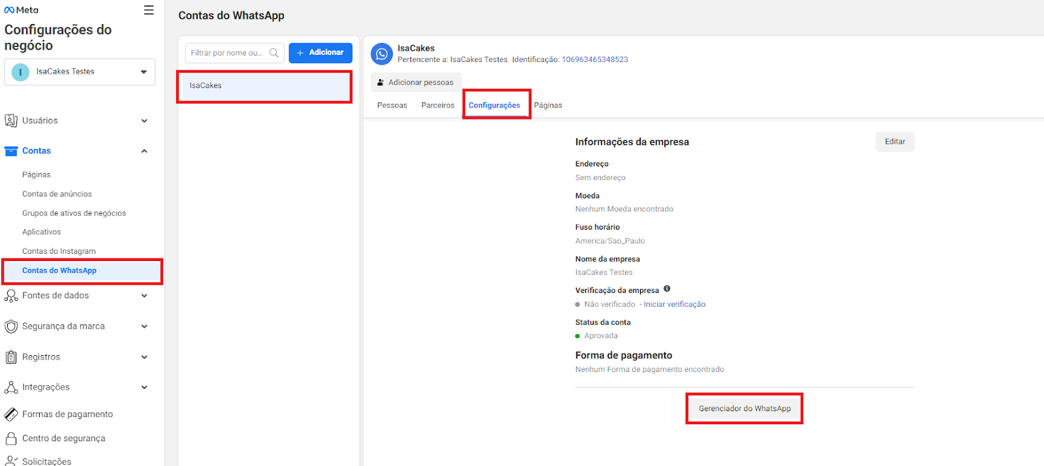Click the Aprovada status text
1044x466 pixels.
pyautogui.click(x=601, y=335)
